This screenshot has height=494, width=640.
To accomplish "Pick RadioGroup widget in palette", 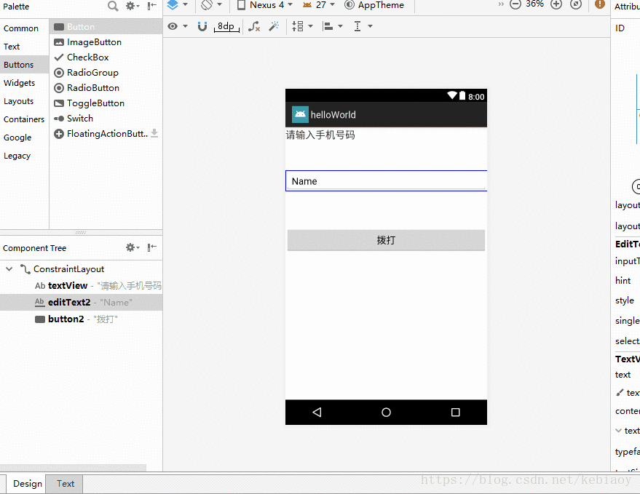I will pyautogui.click(x=106, y=73).
